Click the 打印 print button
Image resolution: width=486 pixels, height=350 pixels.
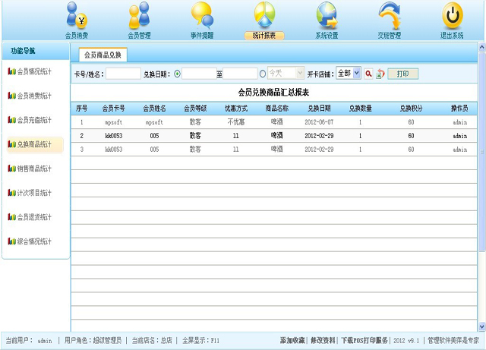click(x=402, y=74)
